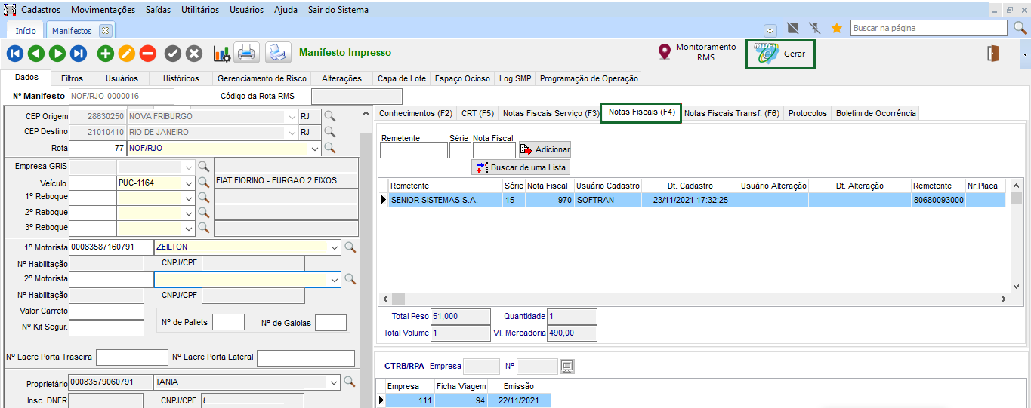Click the printer icon in toolbar
This screenshot has width=1031, height=408.
click(x=247, y=54)
